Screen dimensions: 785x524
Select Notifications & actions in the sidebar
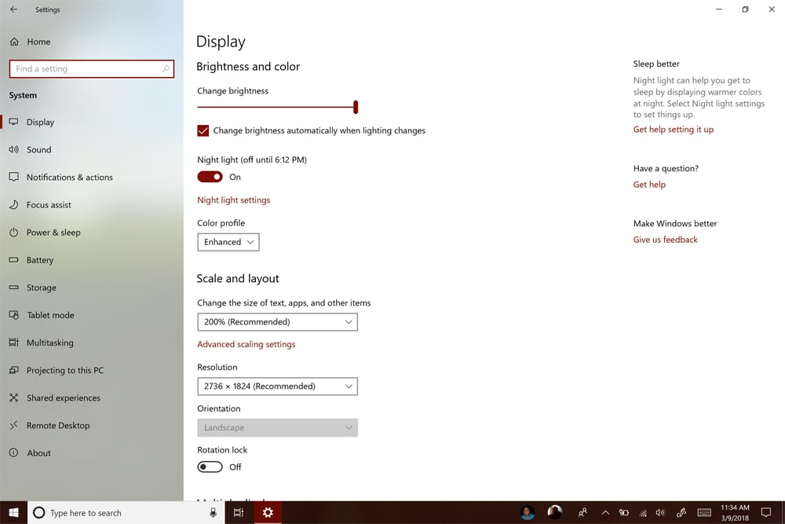(x=71, y=177)
